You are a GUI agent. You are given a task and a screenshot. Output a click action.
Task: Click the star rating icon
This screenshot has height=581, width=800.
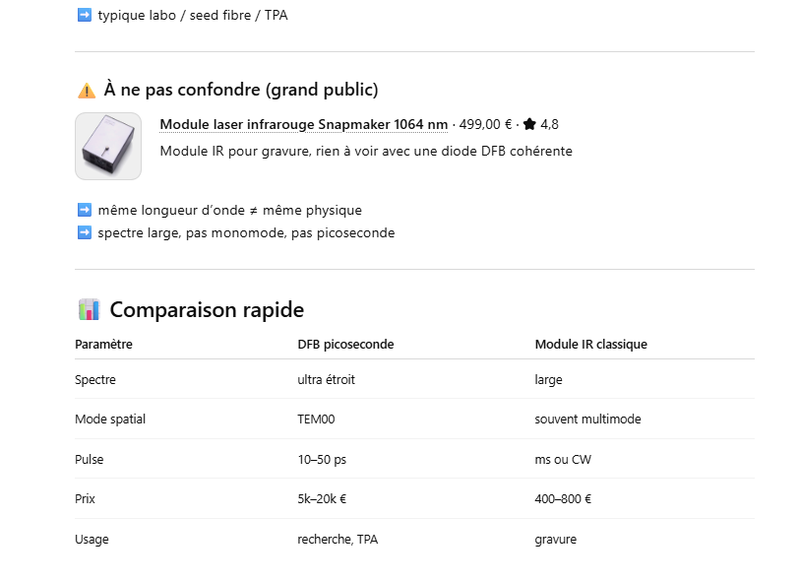529,124
